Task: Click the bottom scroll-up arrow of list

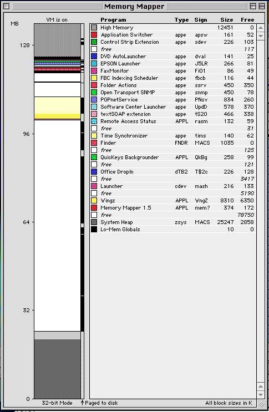Action: pyautogui.click(x=261, y=386)
